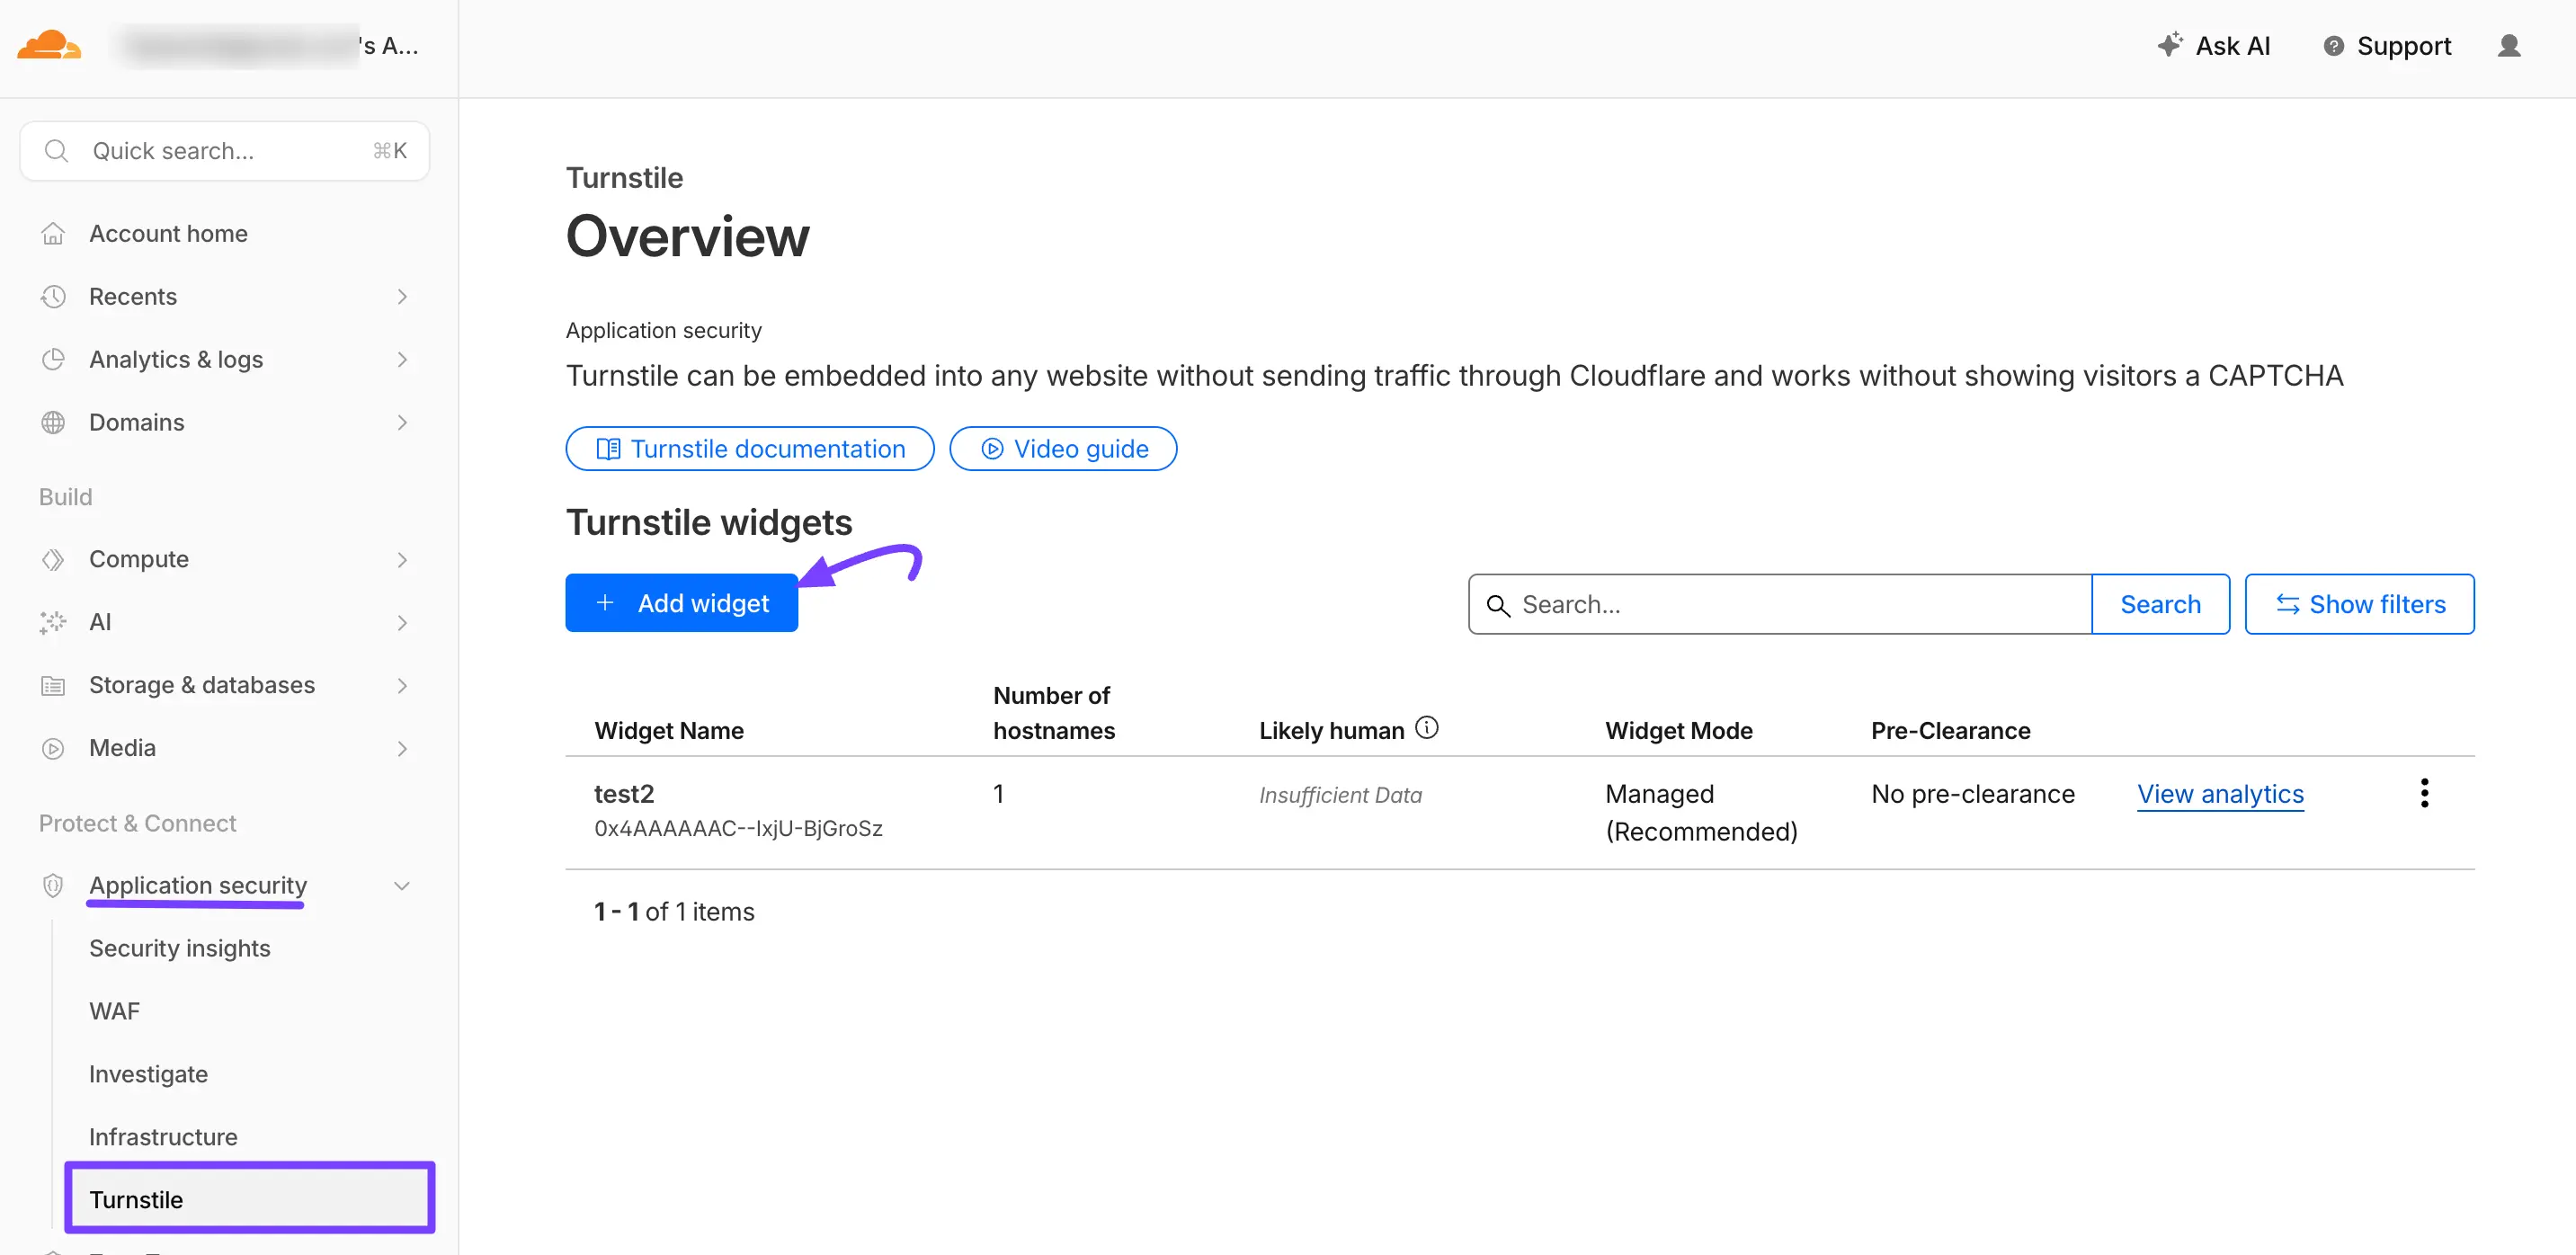Image resolution: width=2576 pixels, height=1255 pixels.
Task: Expand the Compute section
Action: 402,560
